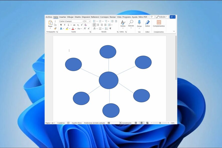Viewport: 222px width, 148px height.
Task: Toggle bold N formatting
Action: pos(61,25)
